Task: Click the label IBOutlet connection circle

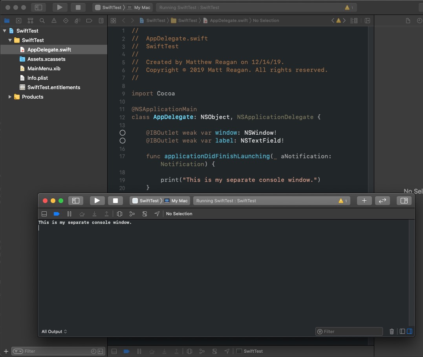Action: [x=123, y=141]
